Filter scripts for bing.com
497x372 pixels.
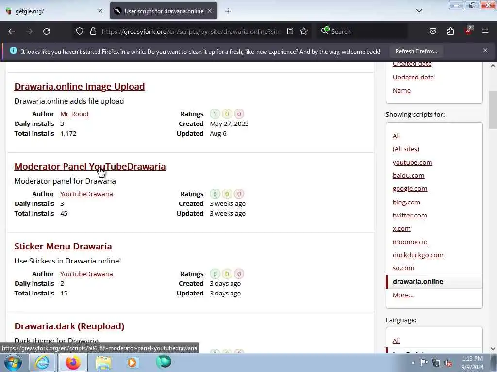pos(406,202)
